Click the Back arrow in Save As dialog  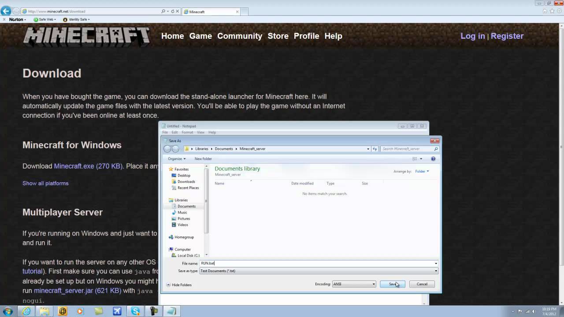[x=167, y=149]
